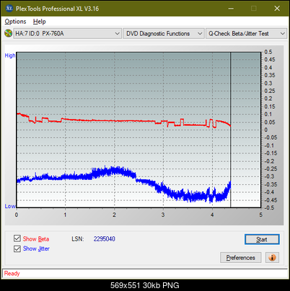Open the Help menu

coord(40,22)
